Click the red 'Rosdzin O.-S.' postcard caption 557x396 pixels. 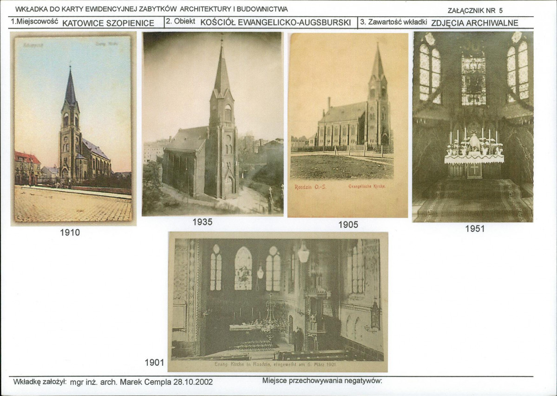pyautogui.click(x=311, y=187)
